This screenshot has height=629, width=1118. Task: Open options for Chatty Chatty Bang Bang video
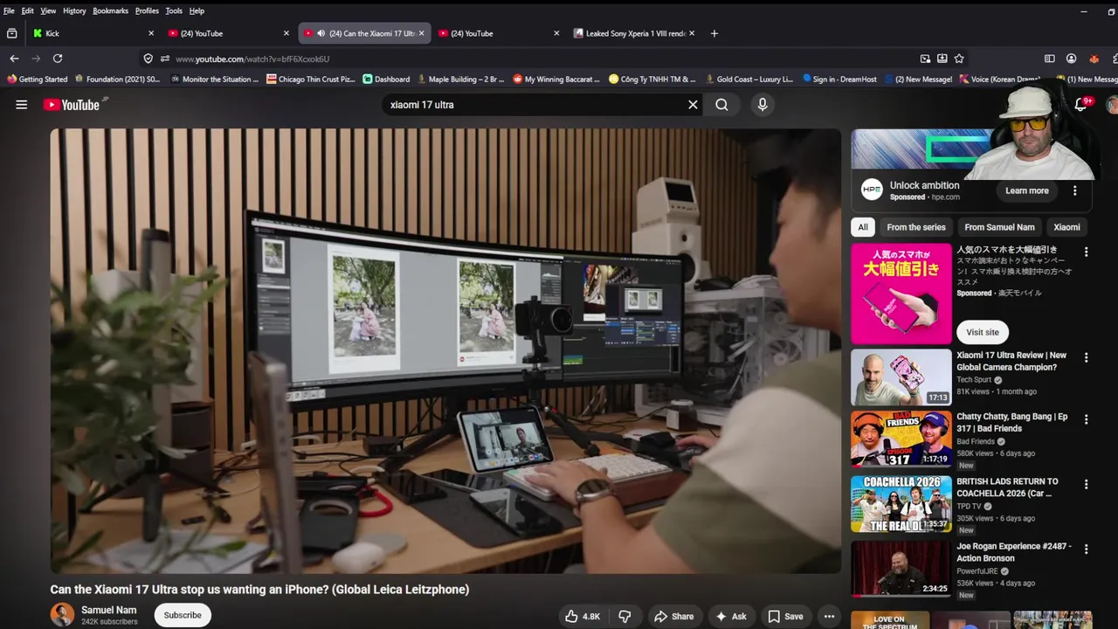click(x=1086, y=418)
